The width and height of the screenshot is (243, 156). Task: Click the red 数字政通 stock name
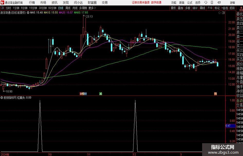pos(156,3)
